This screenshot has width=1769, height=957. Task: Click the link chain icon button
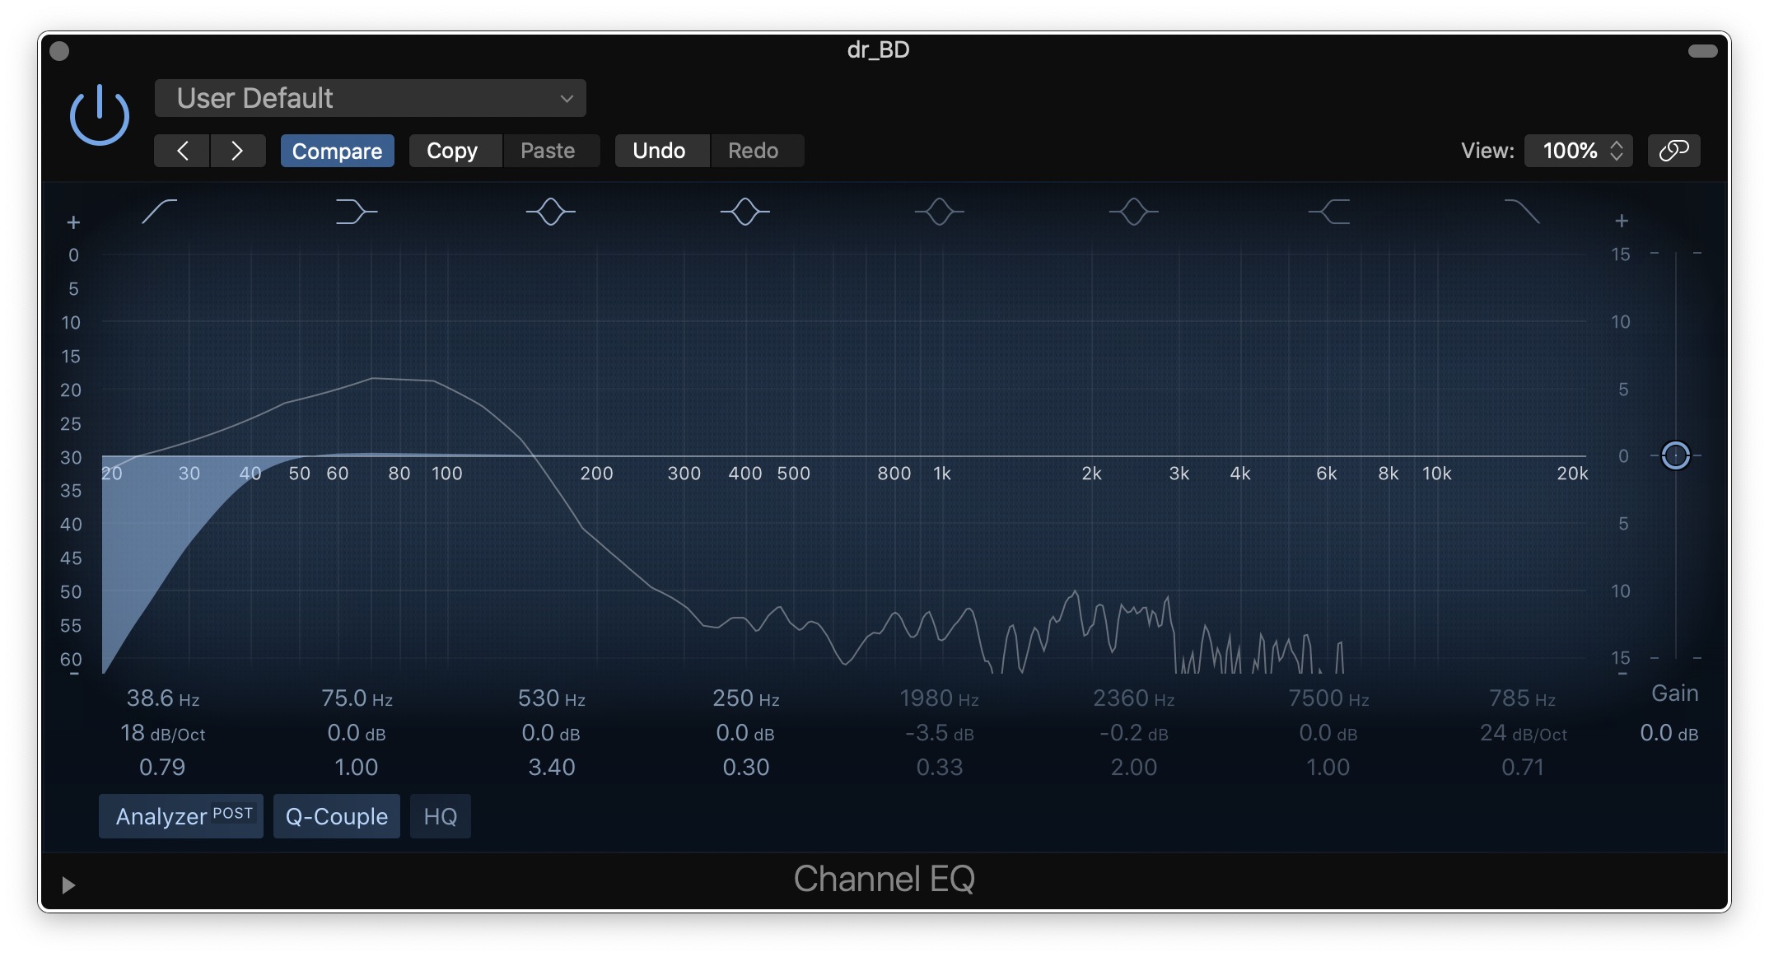pos(1673,151)
